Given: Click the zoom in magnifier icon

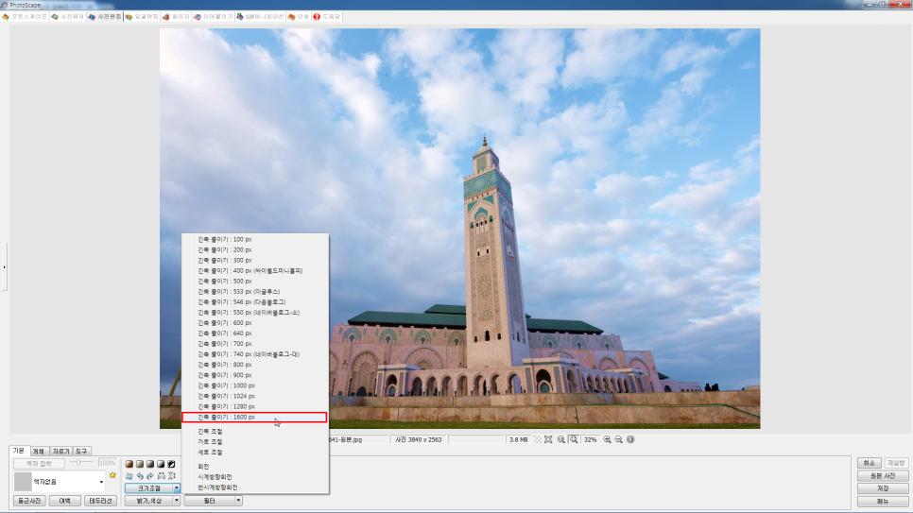Looking at the screenshot, I should 607,439.
